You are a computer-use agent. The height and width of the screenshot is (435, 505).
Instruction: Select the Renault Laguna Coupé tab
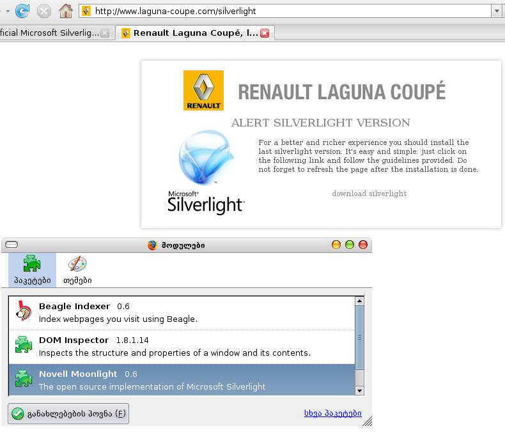click(x=195, y=33)
